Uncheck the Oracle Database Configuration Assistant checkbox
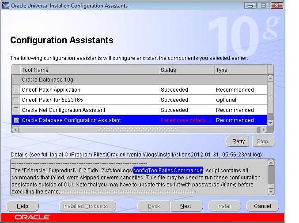 (x=16, y=120)
